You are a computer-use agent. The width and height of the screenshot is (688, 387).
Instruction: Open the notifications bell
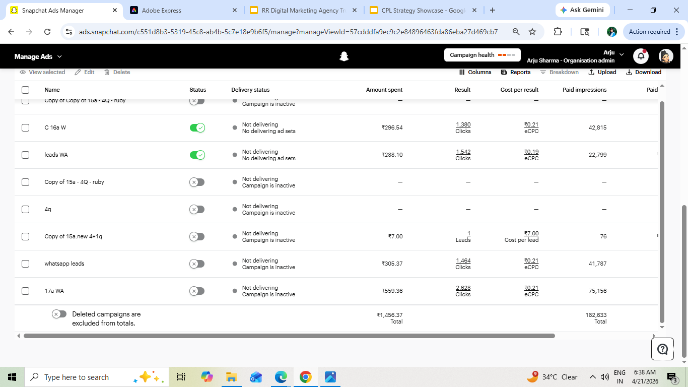click(x=641, y=56)
